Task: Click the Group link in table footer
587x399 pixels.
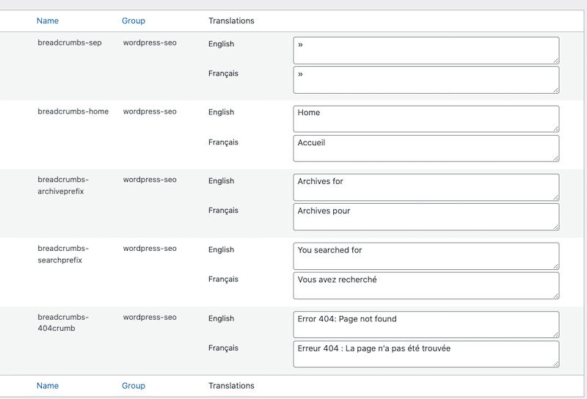Action: [134, 386]
